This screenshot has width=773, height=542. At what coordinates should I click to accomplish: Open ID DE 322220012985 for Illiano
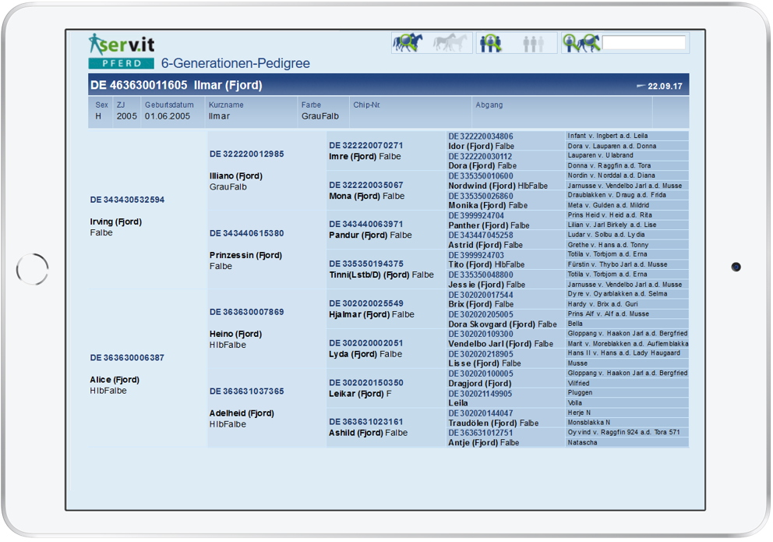click(x=246, y=154)
